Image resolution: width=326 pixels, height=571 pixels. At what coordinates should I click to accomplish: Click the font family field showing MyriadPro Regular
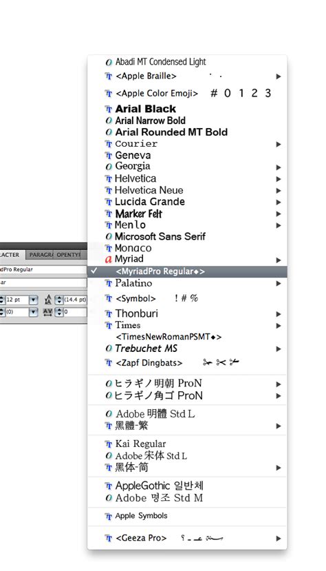[43, 269]
